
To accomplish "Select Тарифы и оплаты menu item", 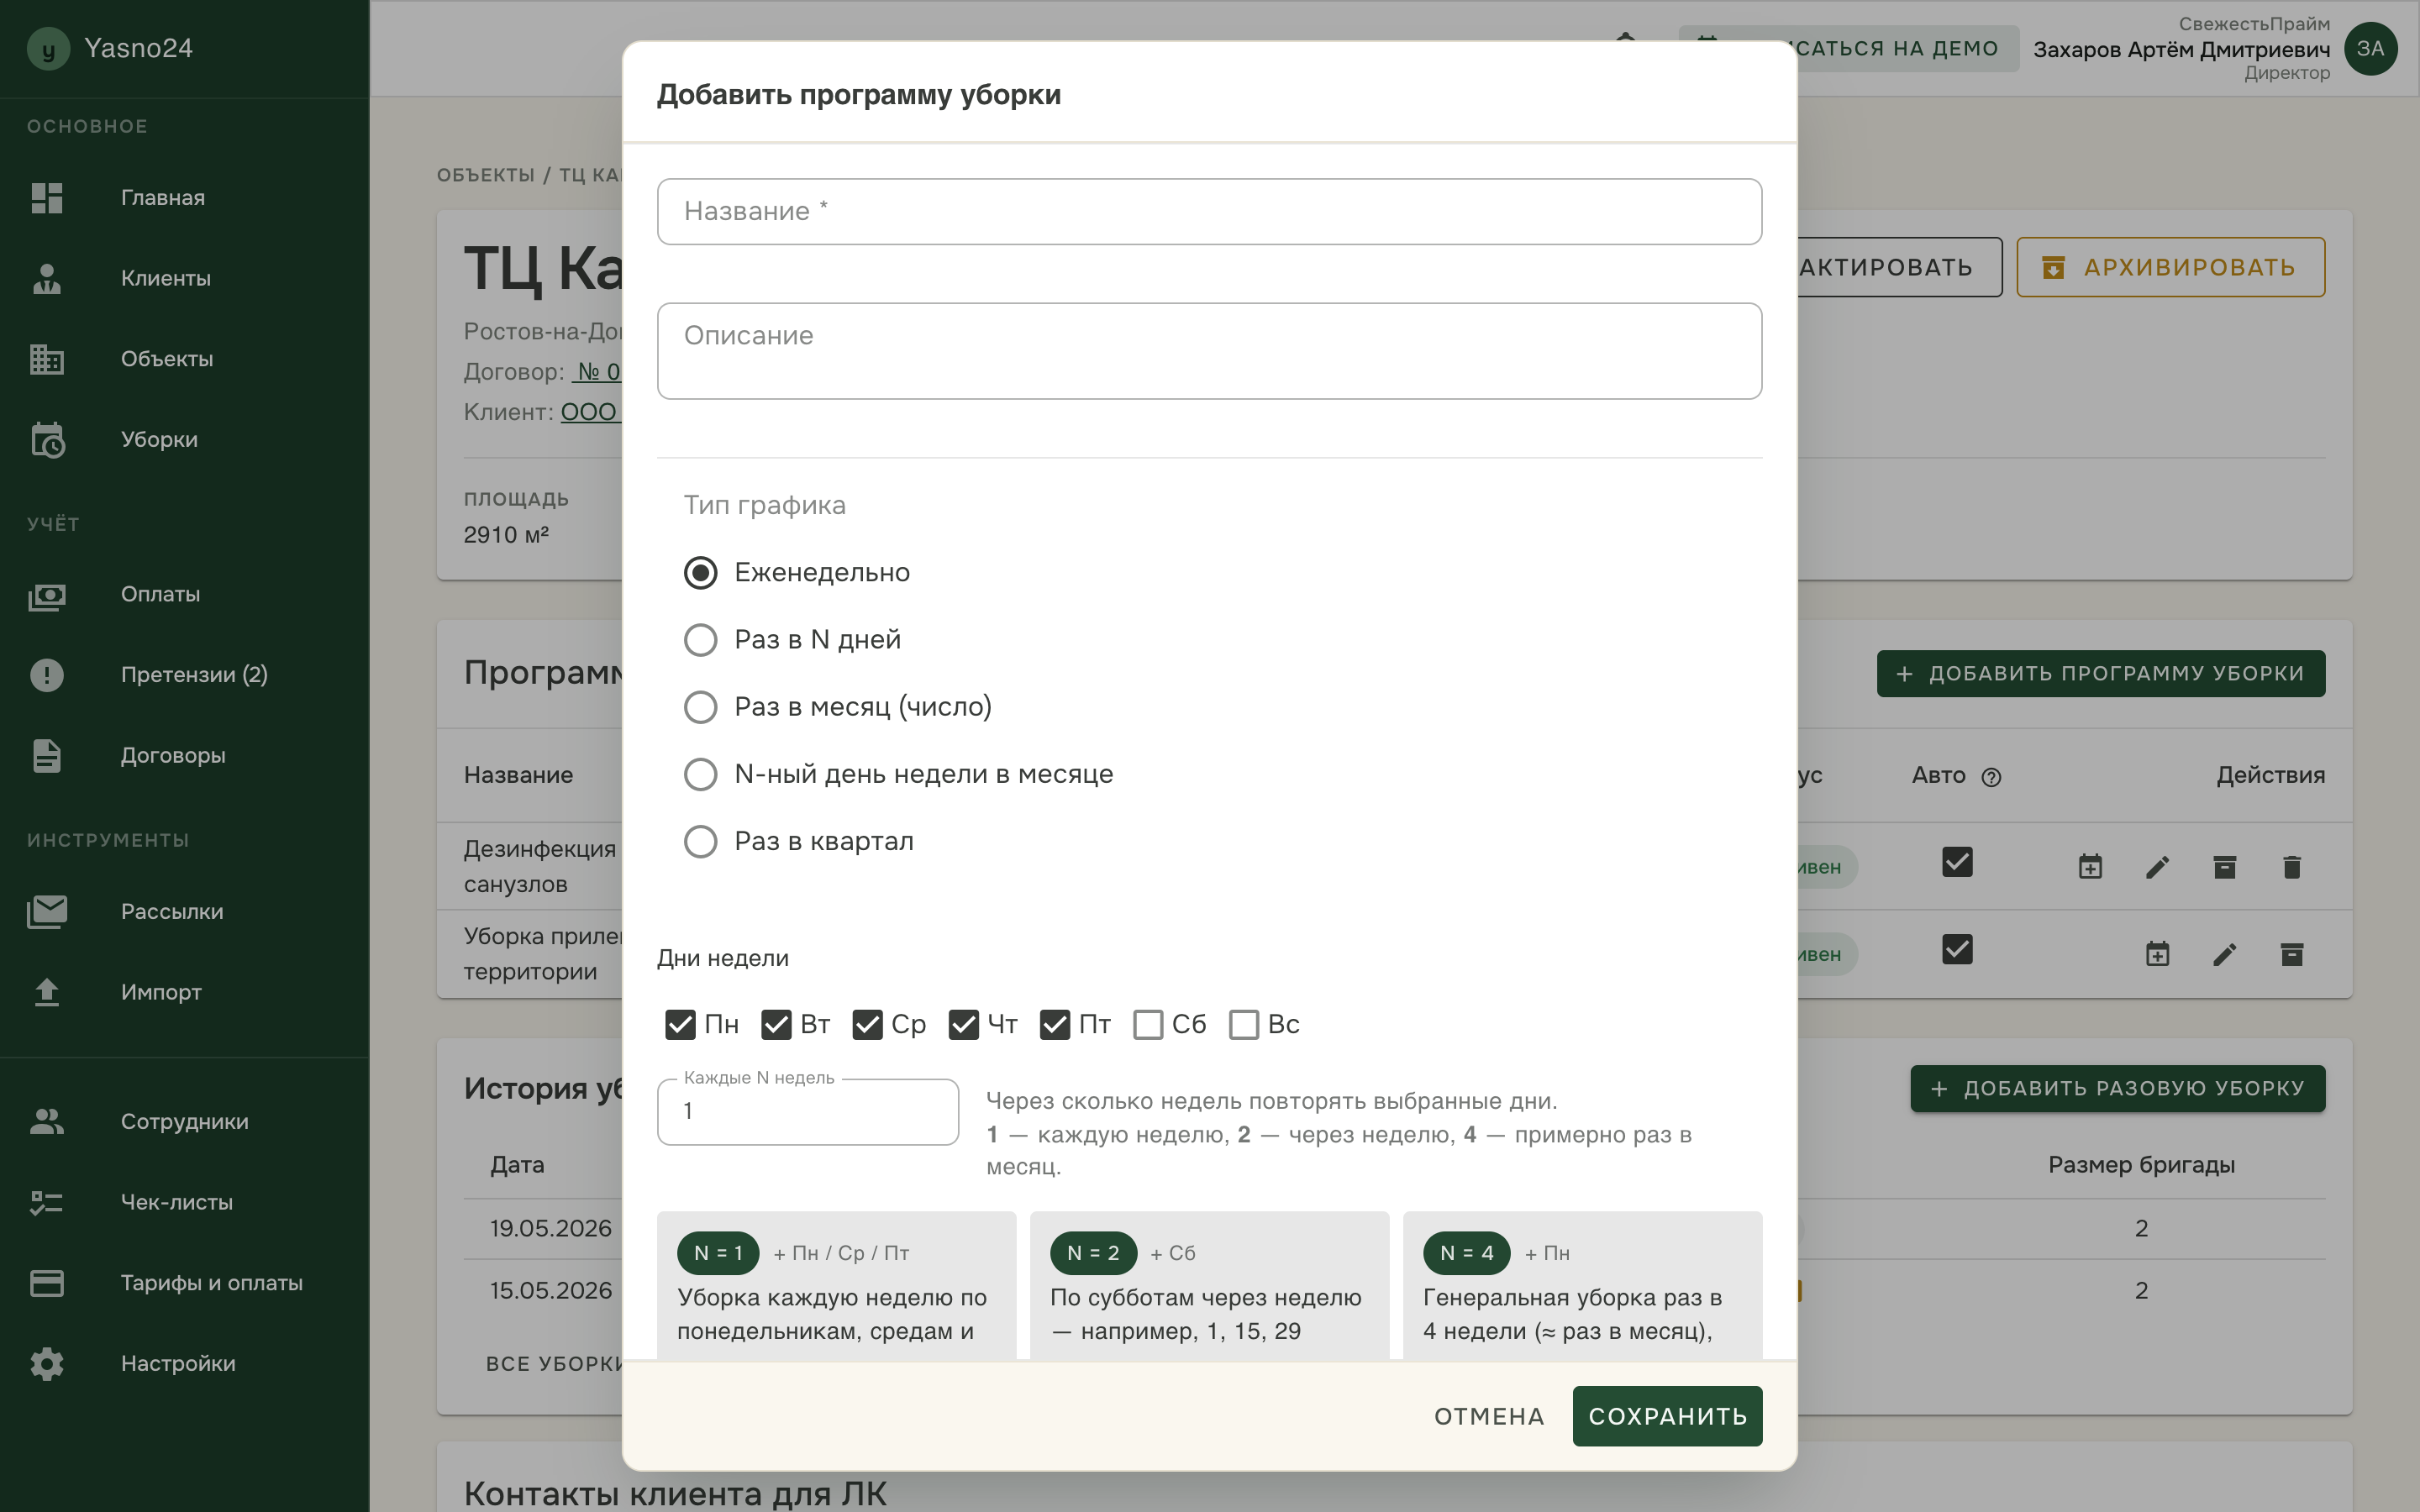I will pyautogui.click(x=211, y=1283).
